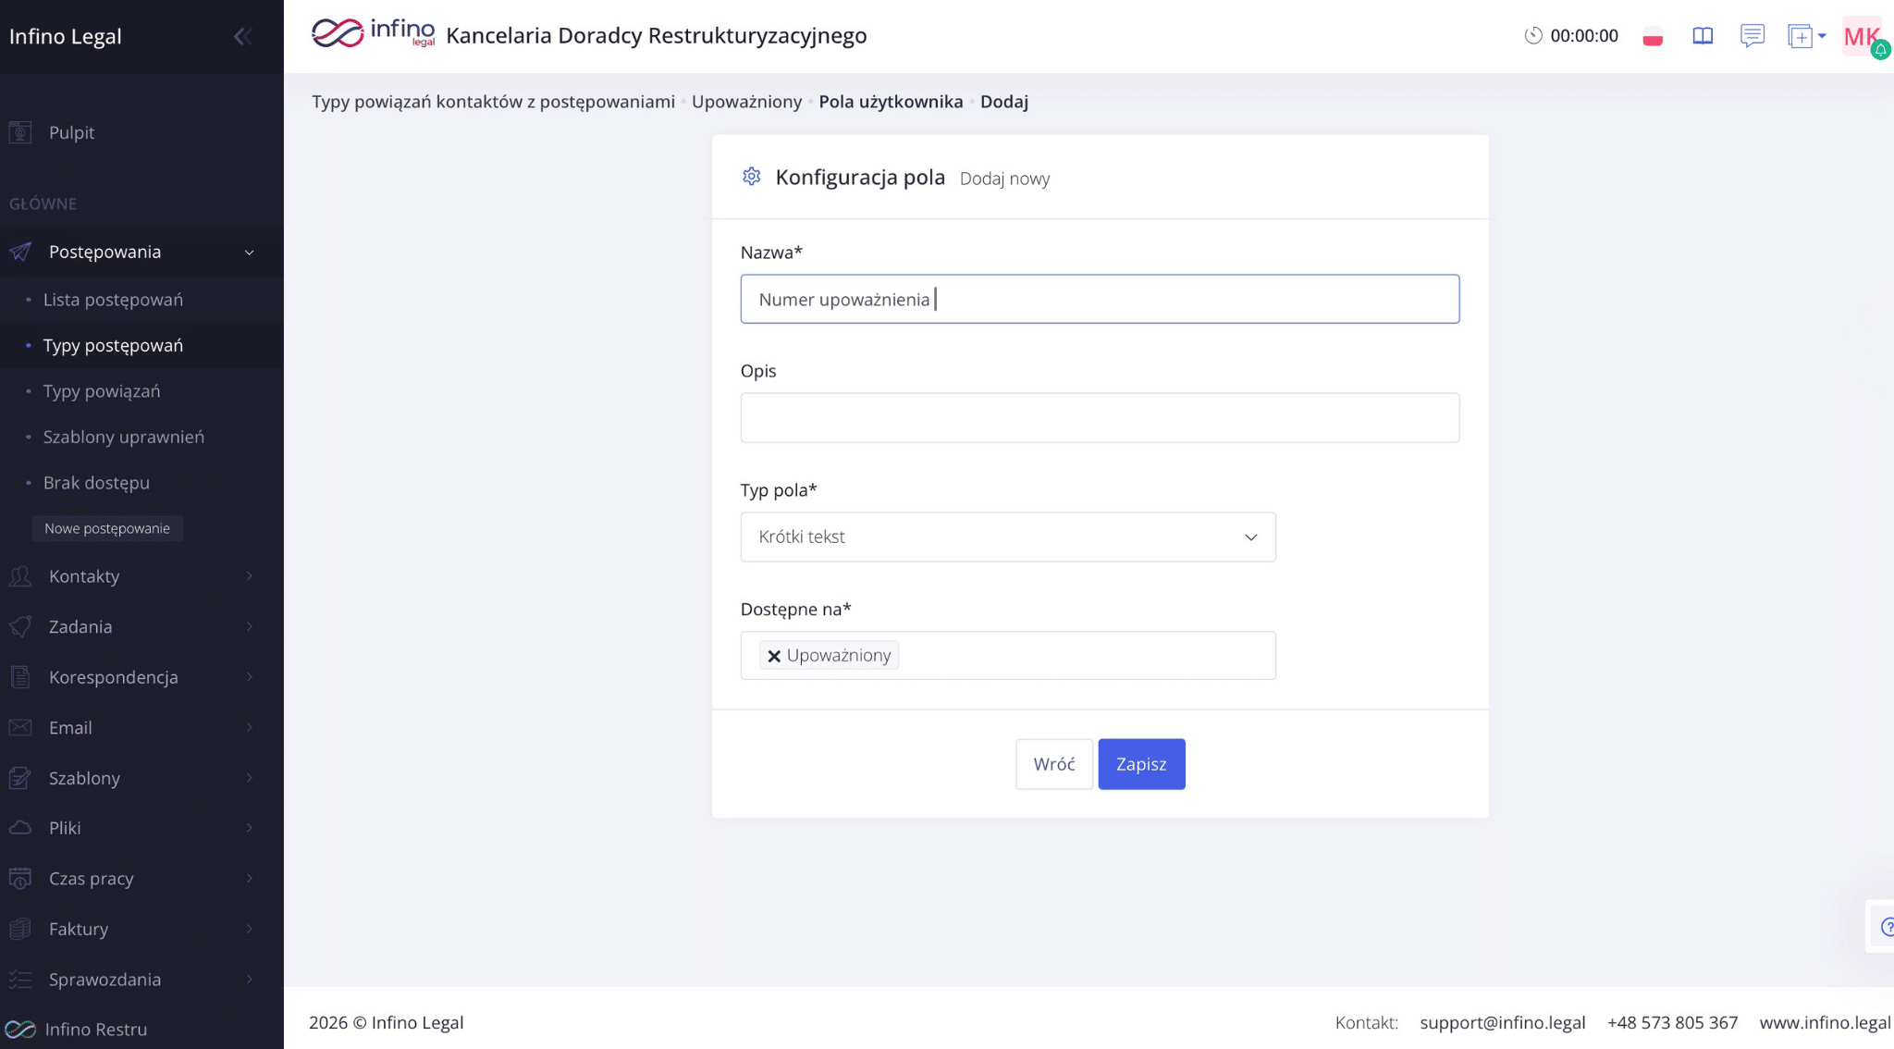The image size is (1894, 1049).
Task: Click the timer clock icon
Action: point(1532,36)
